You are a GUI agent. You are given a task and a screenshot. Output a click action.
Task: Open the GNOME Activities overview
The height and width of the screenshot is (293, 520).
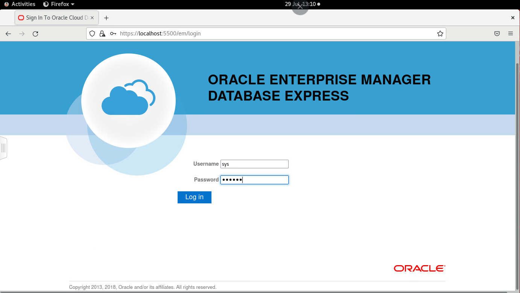(x=20, y=4)
